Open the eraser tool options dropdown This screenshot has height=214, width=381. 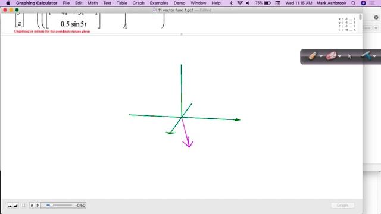point(339,56)
